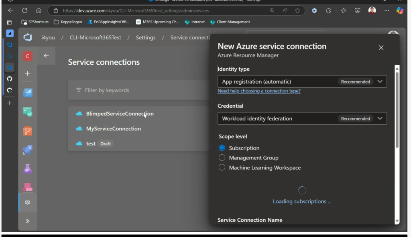Image resolution: width=411 pixels, height=237 pixels.
Task: Open the browser profile avatar
Action: [x=372, y=10]
